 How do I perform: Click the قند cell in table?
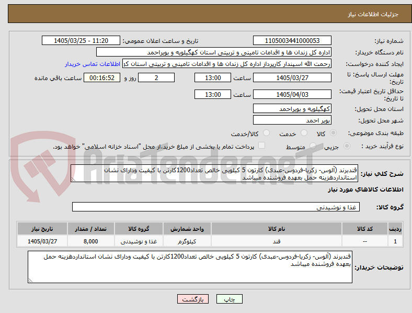pyautogui.click(x=277, y=241)
